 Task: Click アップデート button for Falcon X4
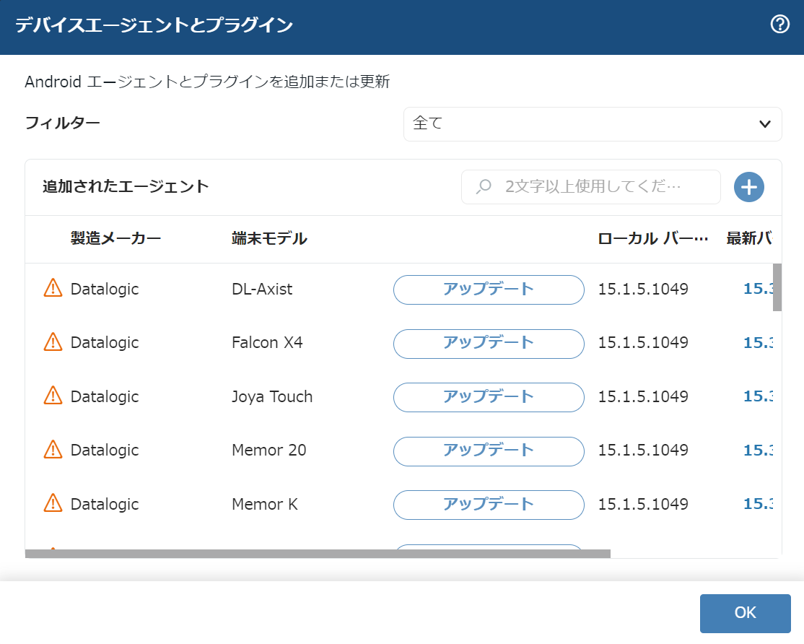(x=489, y=344)
